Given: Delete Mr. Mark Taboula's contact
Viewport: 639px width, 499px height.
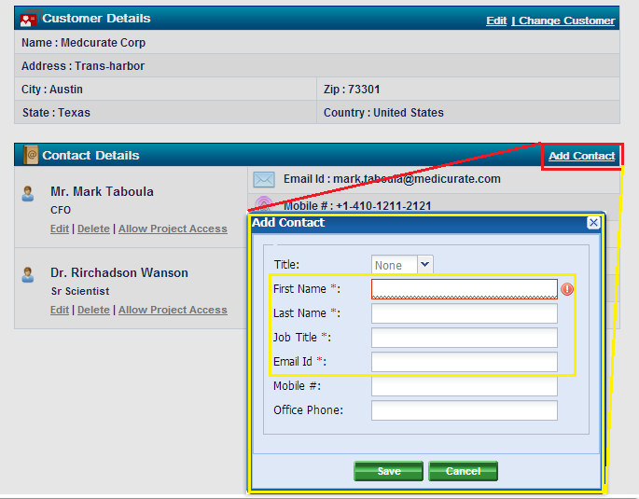Looking at the screenshot, I should 93,229.
